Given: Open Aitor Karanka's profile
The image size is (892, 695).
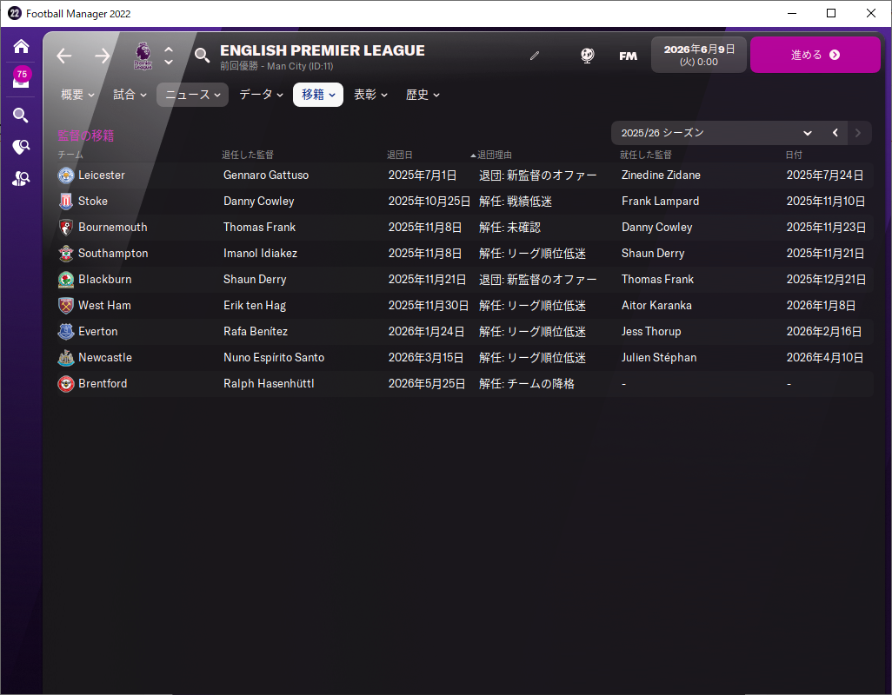Looking at the screenshot, I should click(x=656, y=306).
